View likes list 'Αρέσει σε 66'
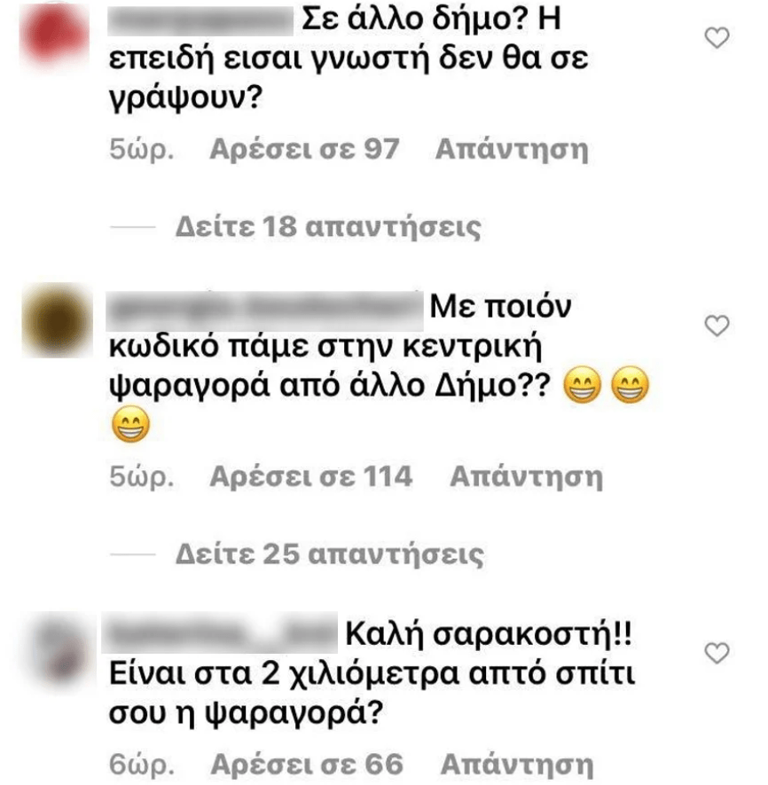This screenshot has height=785, width=768. pos(307,765)
